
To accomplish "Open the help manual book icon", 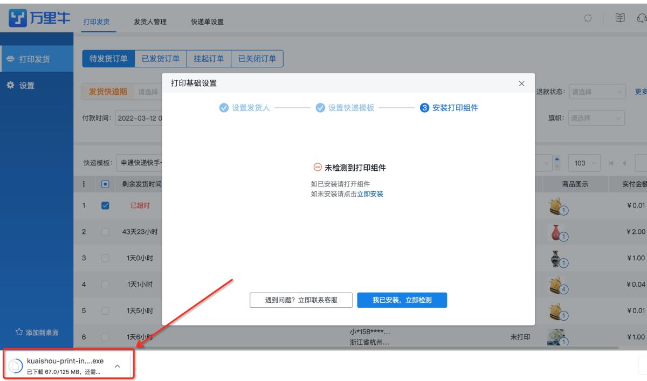I will (x=620, y=17).
